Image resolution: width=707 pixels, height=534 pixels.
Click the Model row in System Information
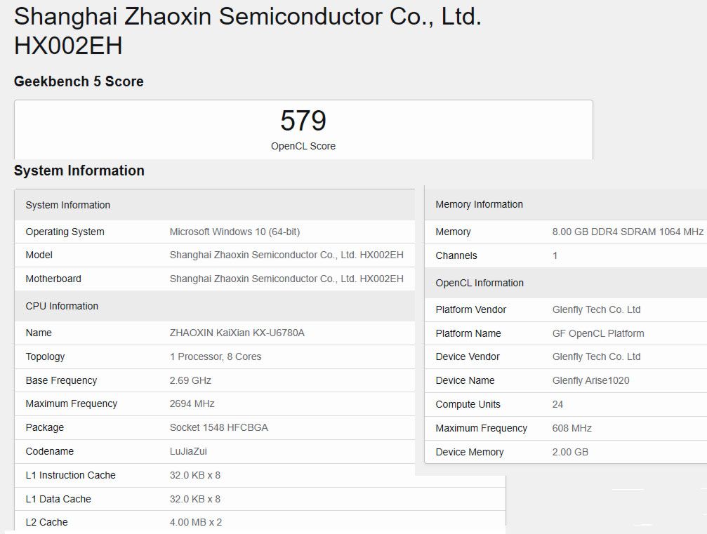tap(211, 255)
